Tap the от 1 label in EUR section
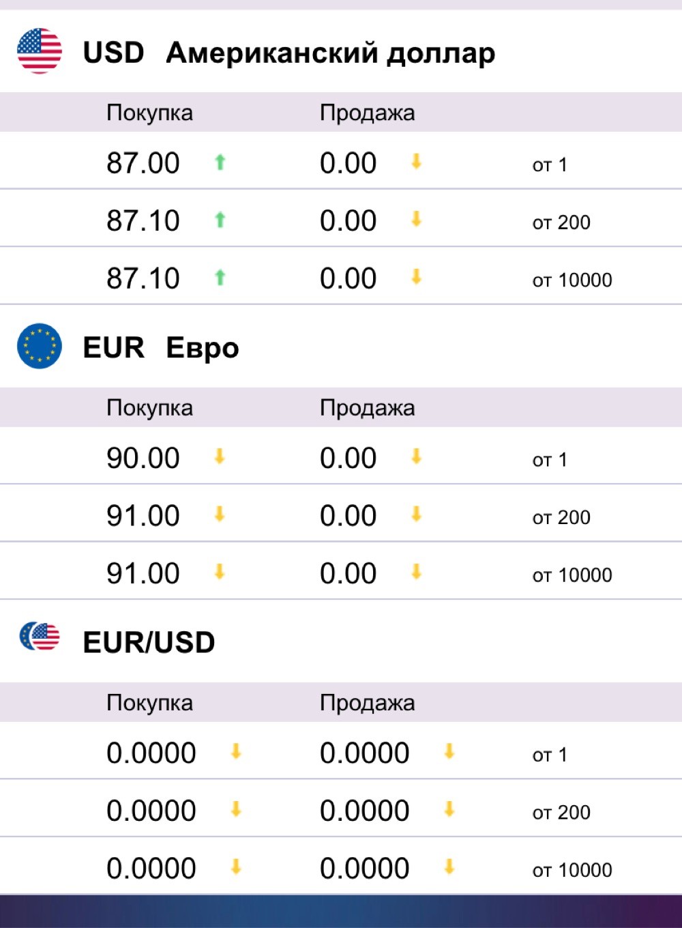Image resolution: width=682 pixels, height=928 pixels. [550, 460]
